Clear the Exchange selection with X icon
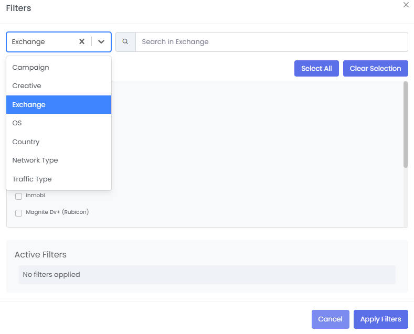The width and height of the screenshot is (414, 334). [x=82, y=42]
